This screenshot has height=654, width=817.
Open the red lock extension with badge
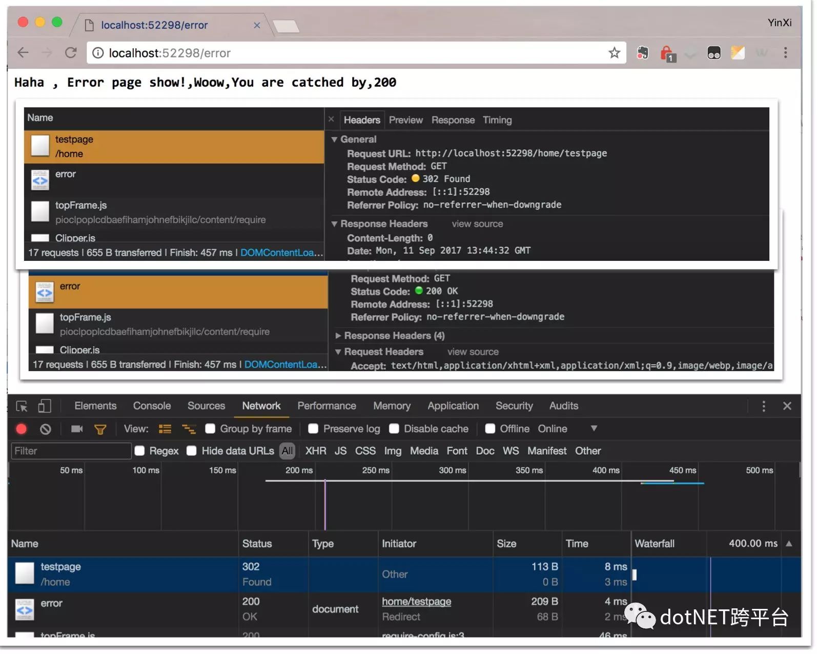667,53
